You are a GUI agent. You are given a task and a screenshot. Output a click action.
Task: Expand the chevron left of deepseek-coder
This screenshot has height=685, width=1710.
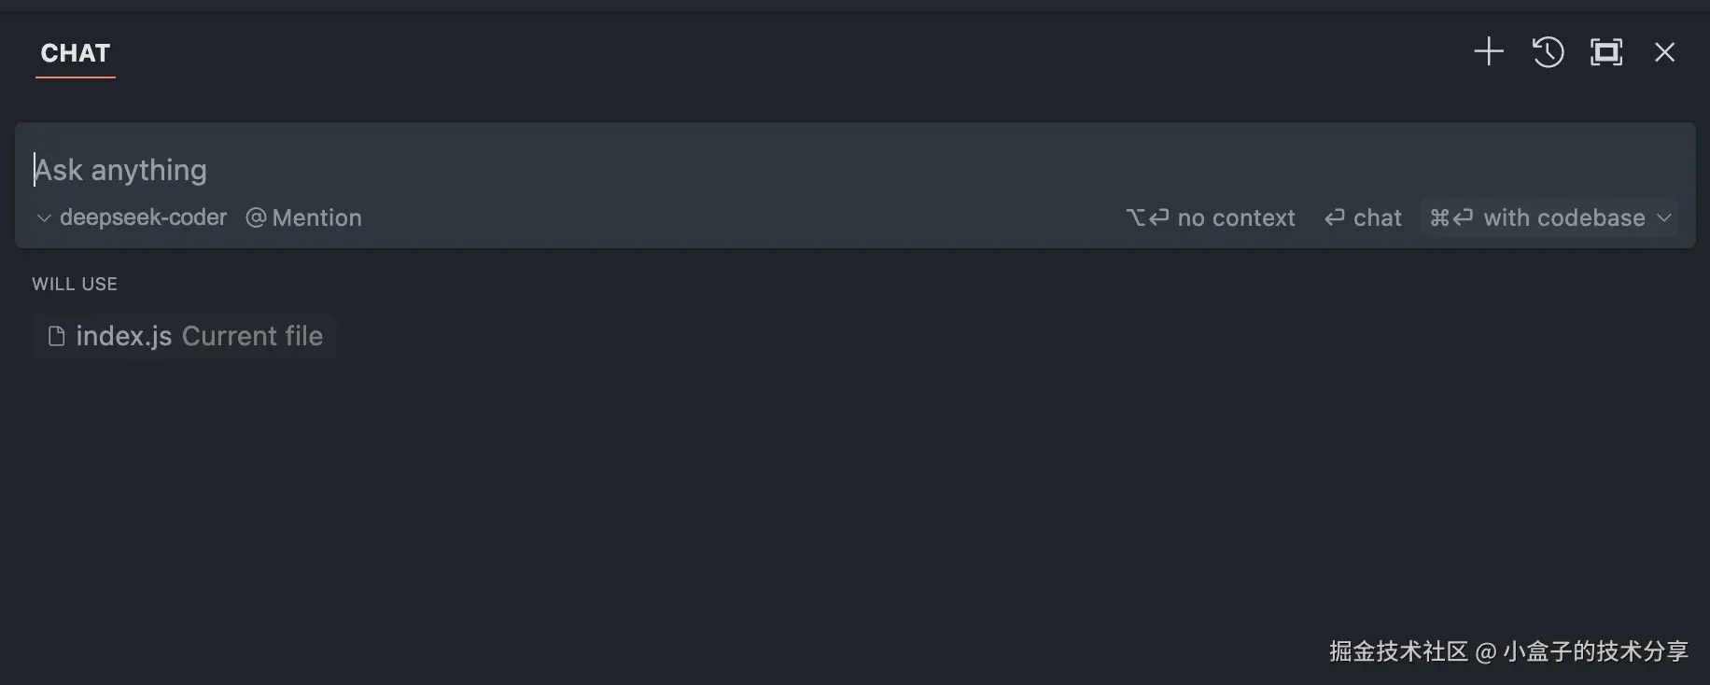44,218
